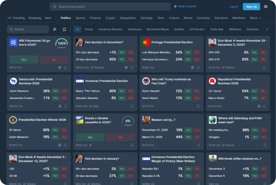Bookmark the Portugal Presidential Election market
Screen dimensions: 276x185
pos(198,67)
